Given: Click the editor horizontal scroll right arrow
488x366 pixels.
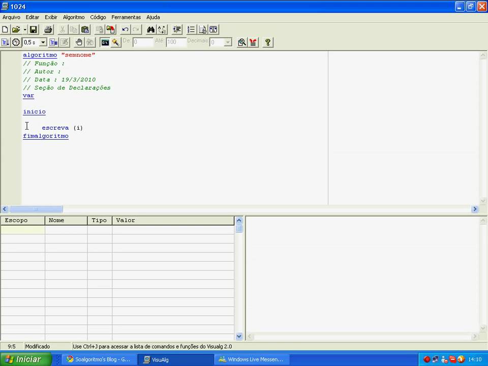Looking at the screenshot, I should [475, 209].
